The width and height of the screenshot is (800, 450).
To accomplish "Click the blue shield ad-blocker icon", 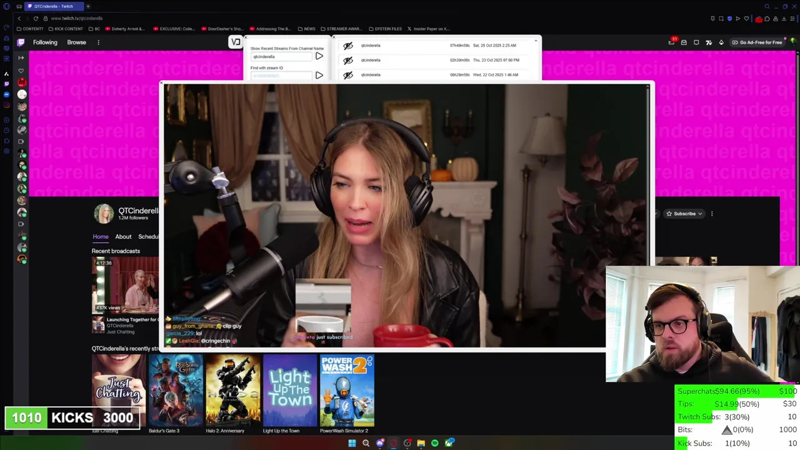I will (729, 19).
